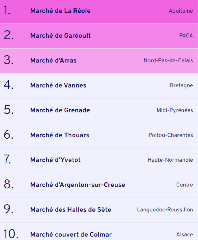Click the Aquitaine region label

pos(181,11)
